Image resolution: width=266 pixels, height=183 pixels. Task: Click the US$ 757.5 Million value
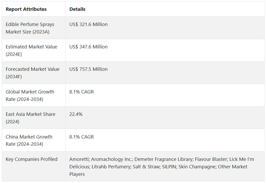click(88, 69)
